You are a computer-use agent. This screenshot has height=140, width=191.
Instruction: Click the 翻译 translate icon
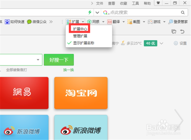click(110, 22)
